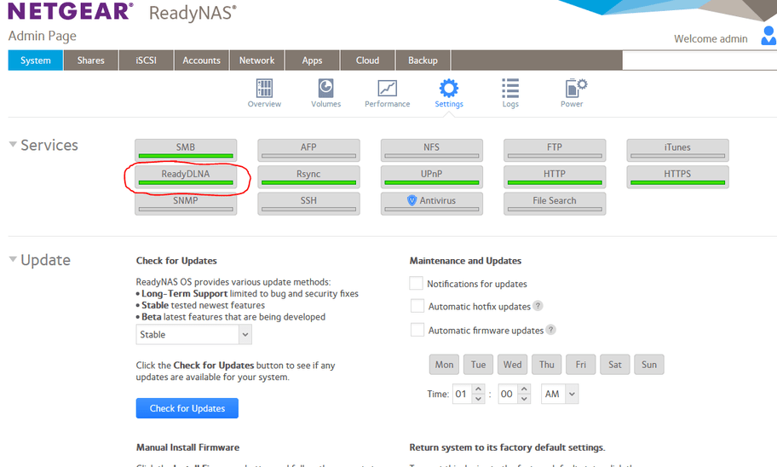
Task: Click the ReadyNAS product name
Action: tap(193, 14)
